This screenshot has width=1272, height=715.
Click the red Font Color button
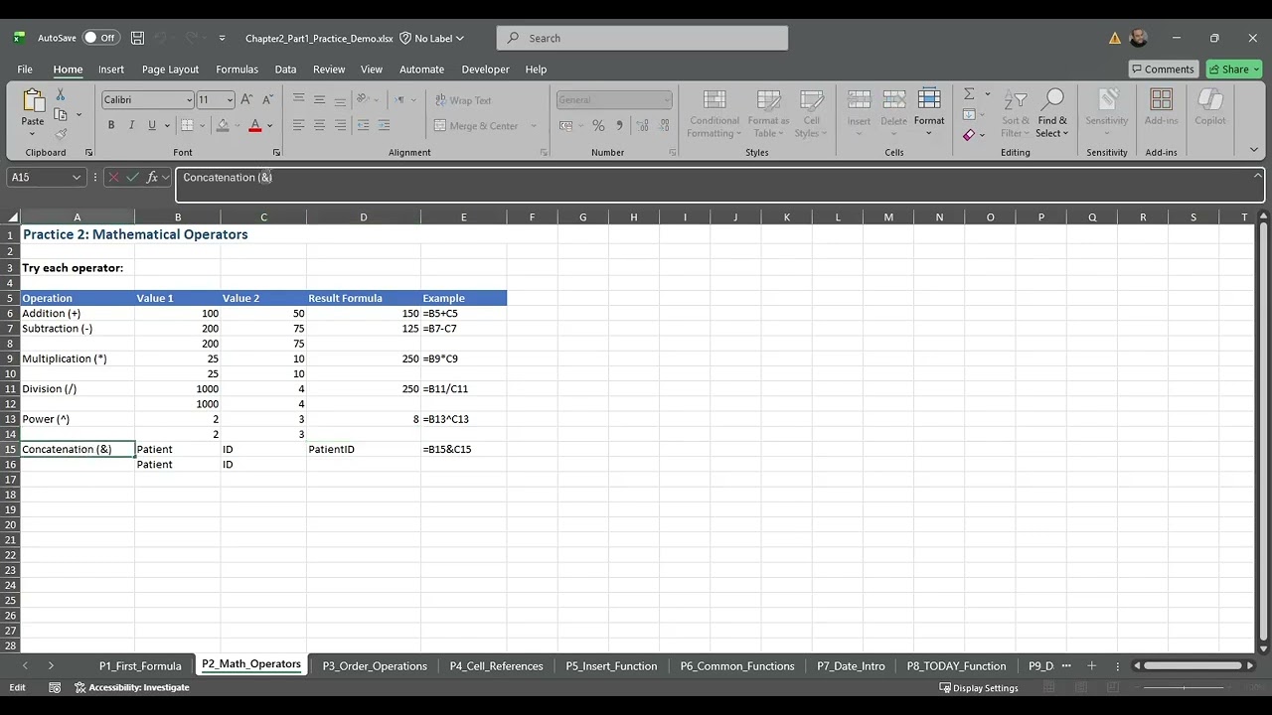coord(255,125)
